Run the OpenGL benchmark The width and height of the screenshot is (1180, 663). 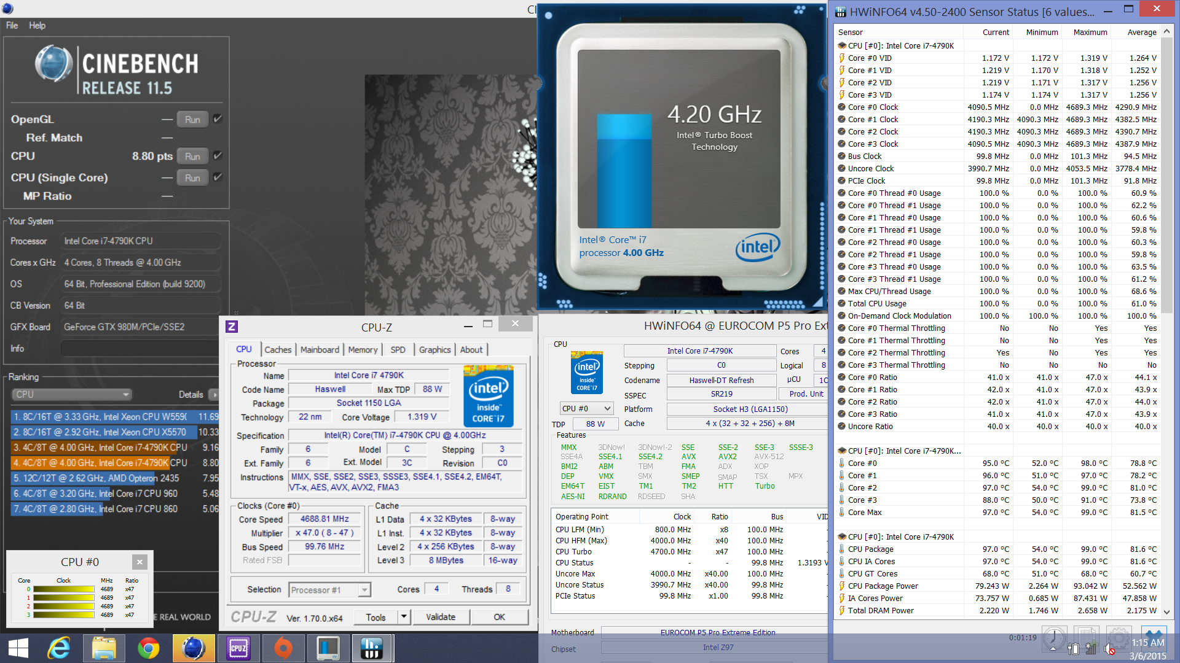point(192,120)
